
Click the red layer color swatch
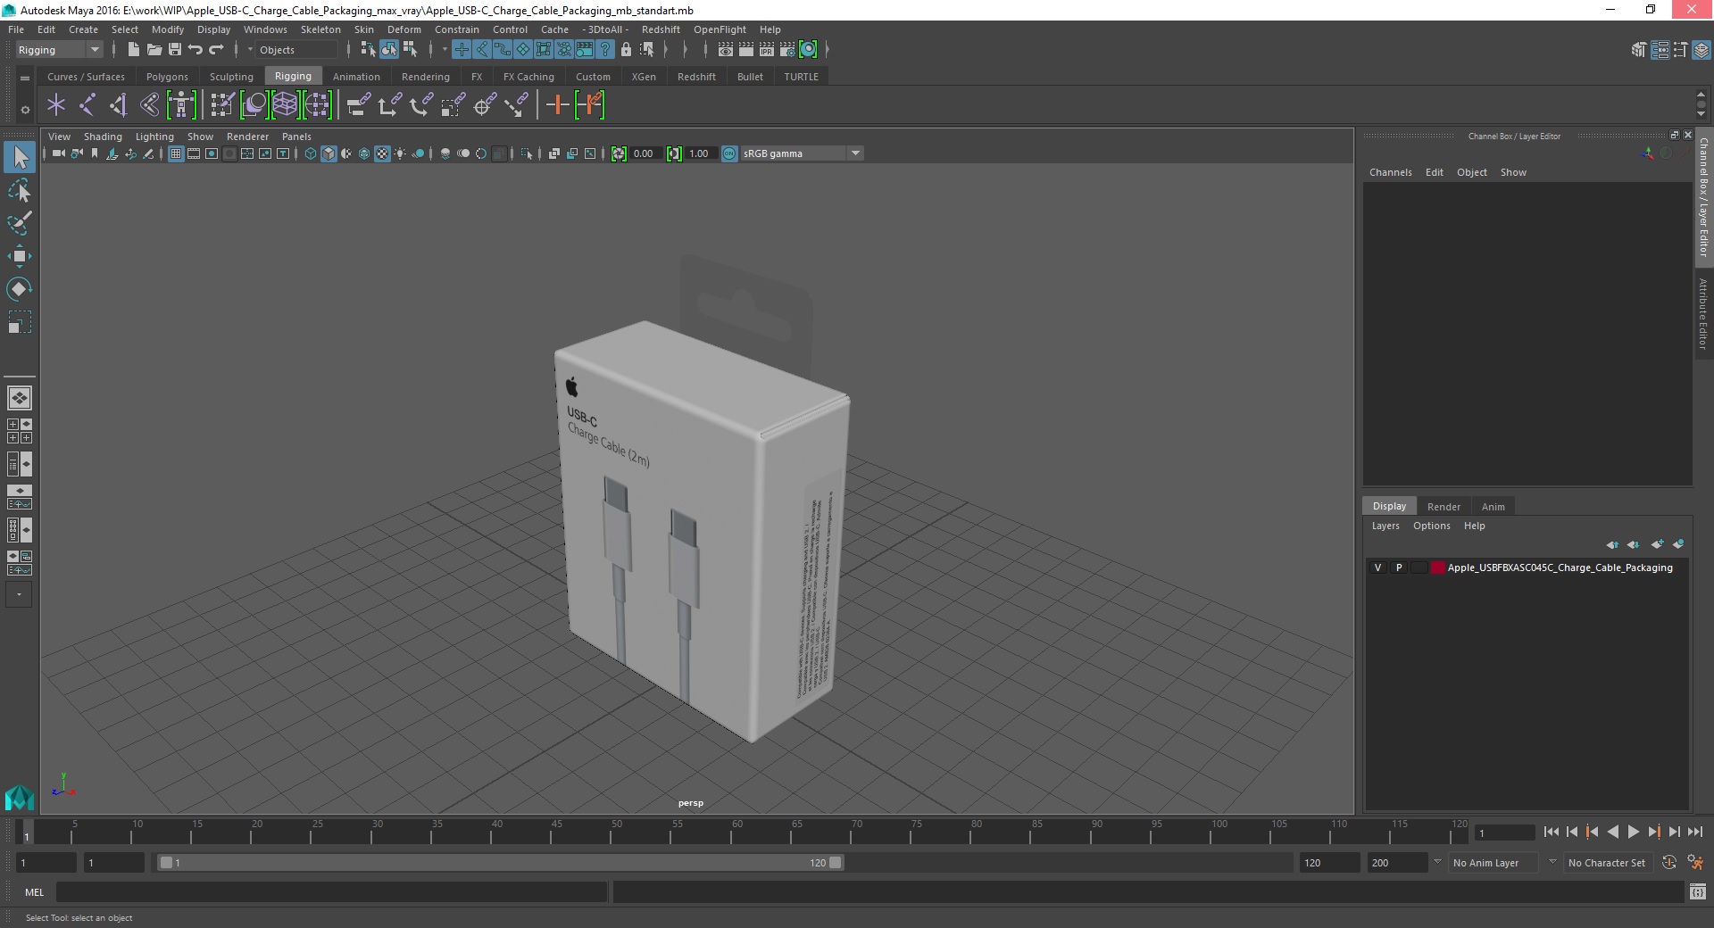click(x=1437, y=568)
